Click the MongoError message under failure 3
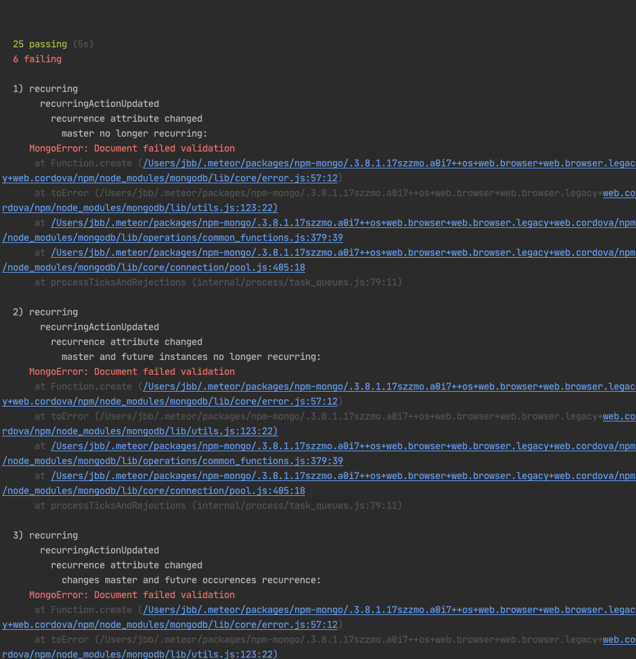Viewport: 636px width, 659px height. click(132, 595)
